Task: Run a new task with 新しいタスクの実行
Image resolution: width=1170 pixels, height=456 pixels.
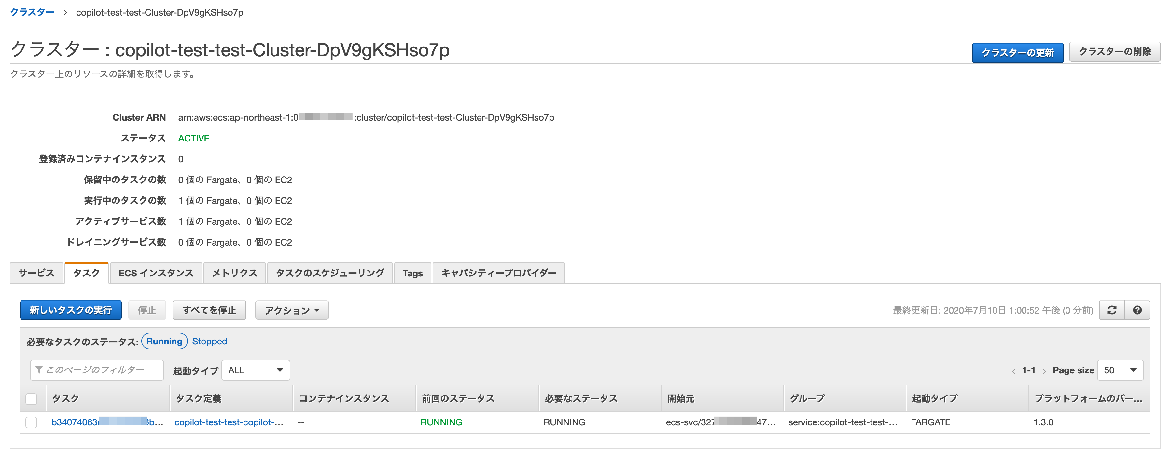Action: pos(70,310)
